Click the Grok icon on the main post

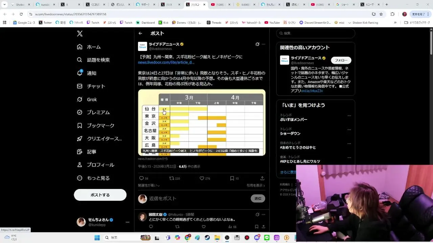[257, 44]
